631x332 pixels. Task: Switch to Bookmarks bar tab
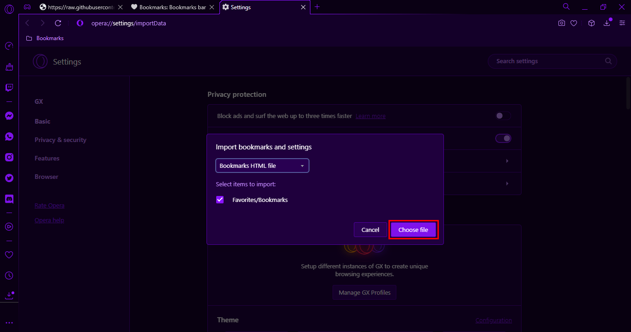tap(173, 7)
